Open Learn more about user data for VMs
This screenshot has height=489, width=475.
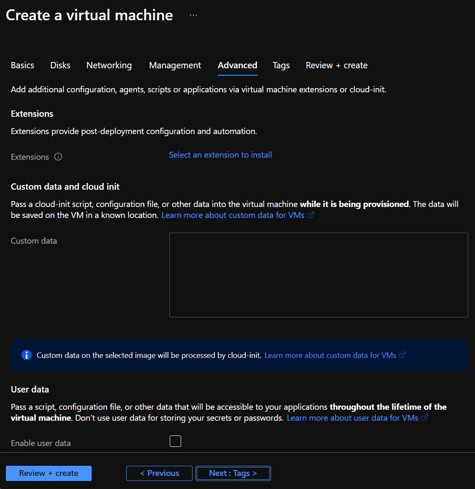[x=352, y=418]
